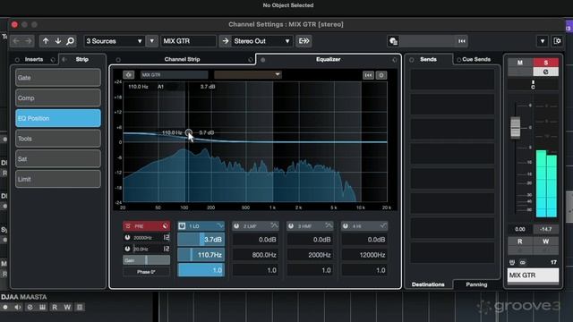The image size is (573, 322).
Task: Change low-cut 20.0Hz slope icon
Action: tap(167, 249)
